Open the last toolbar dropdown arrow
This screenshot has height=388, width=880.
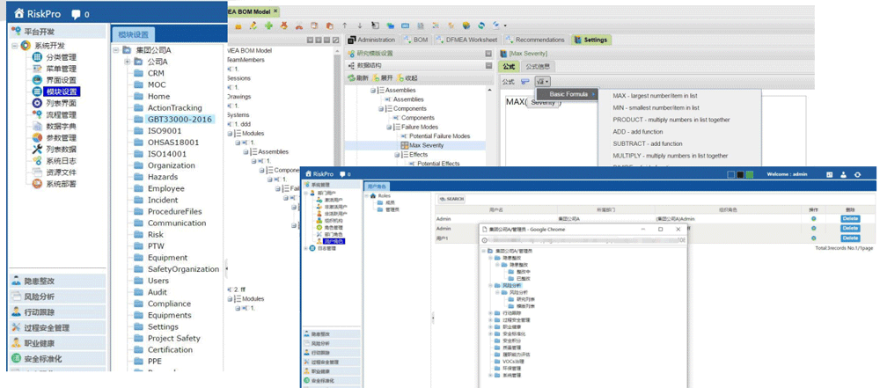pos(505,26)
